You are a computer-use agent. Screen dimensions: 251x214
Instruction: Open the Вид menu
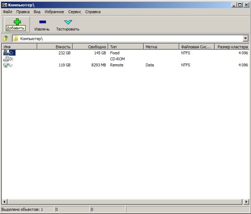click(37, 12)
